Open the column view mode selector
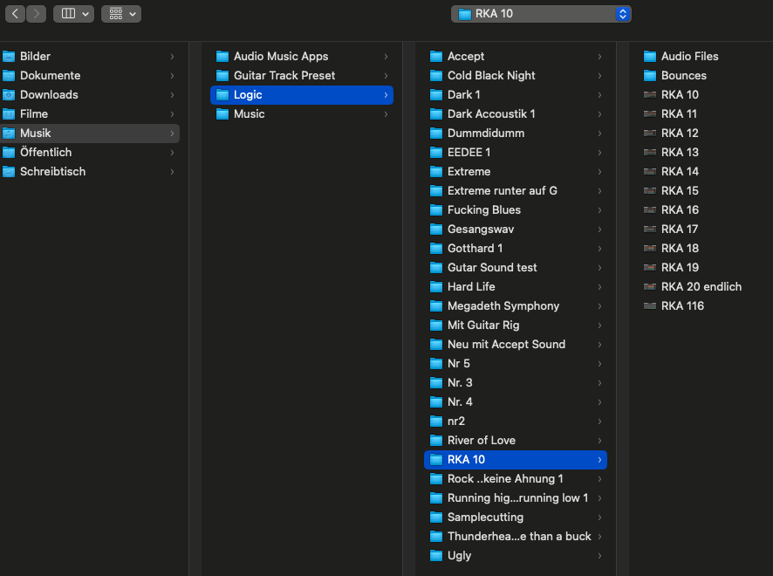Viewport: 773px width, 576px height. click(x=73, y=14)
